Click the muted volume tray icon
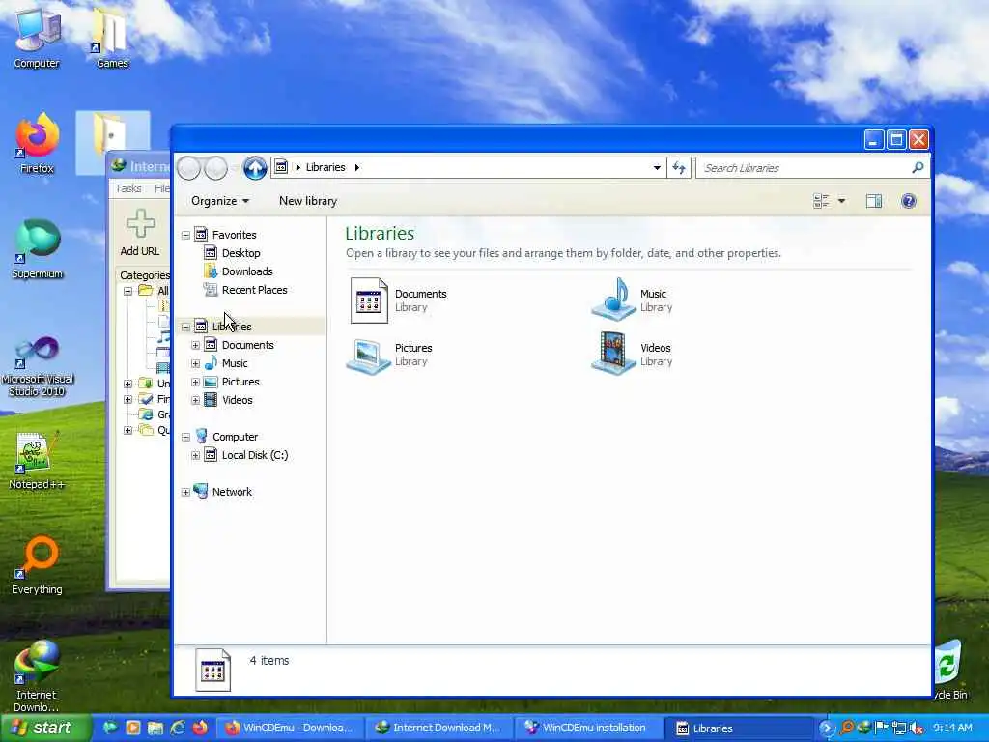Image resolution: width=989 pixels, height=742 pixels. (x=917, y=728)
